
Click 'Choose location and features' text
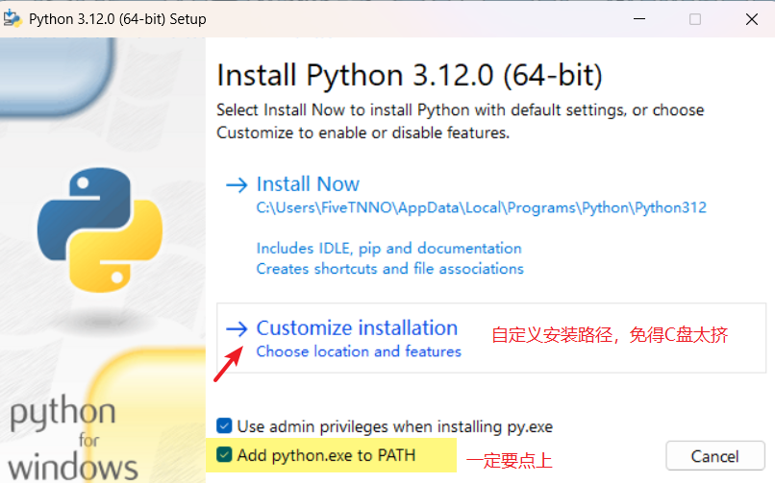359,351
